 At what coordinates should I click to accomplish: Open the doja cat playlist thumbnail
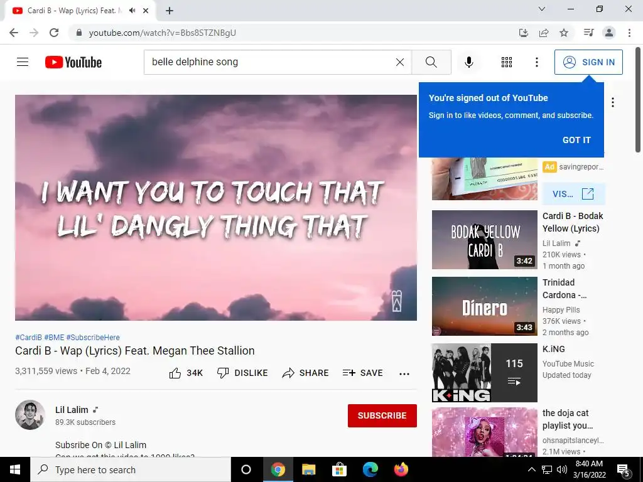485,432
